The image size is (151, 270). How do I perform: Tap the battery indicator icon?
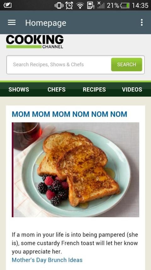coord(125,5)
